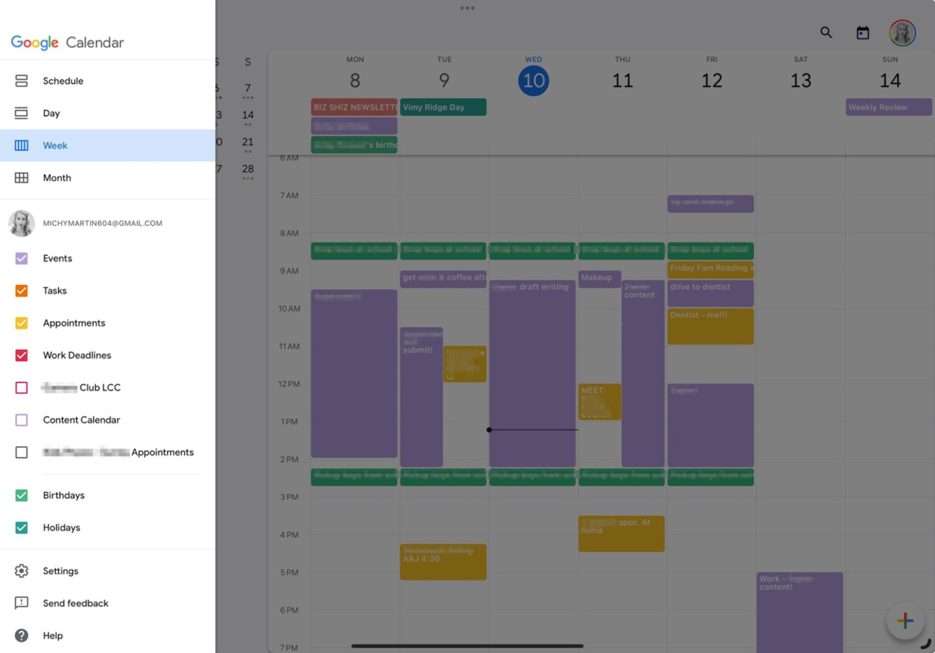Open the MEET event on Thursday
The height and width of the screenshot is (653, 935).
pyautogui.click(x=600, y=401)
